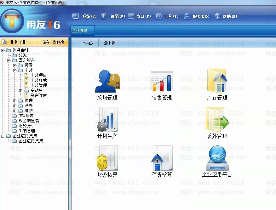Select 总账 in the tree
Image resolution: width=276 pixels, height=210 pixels.
(x=23, y=55)
